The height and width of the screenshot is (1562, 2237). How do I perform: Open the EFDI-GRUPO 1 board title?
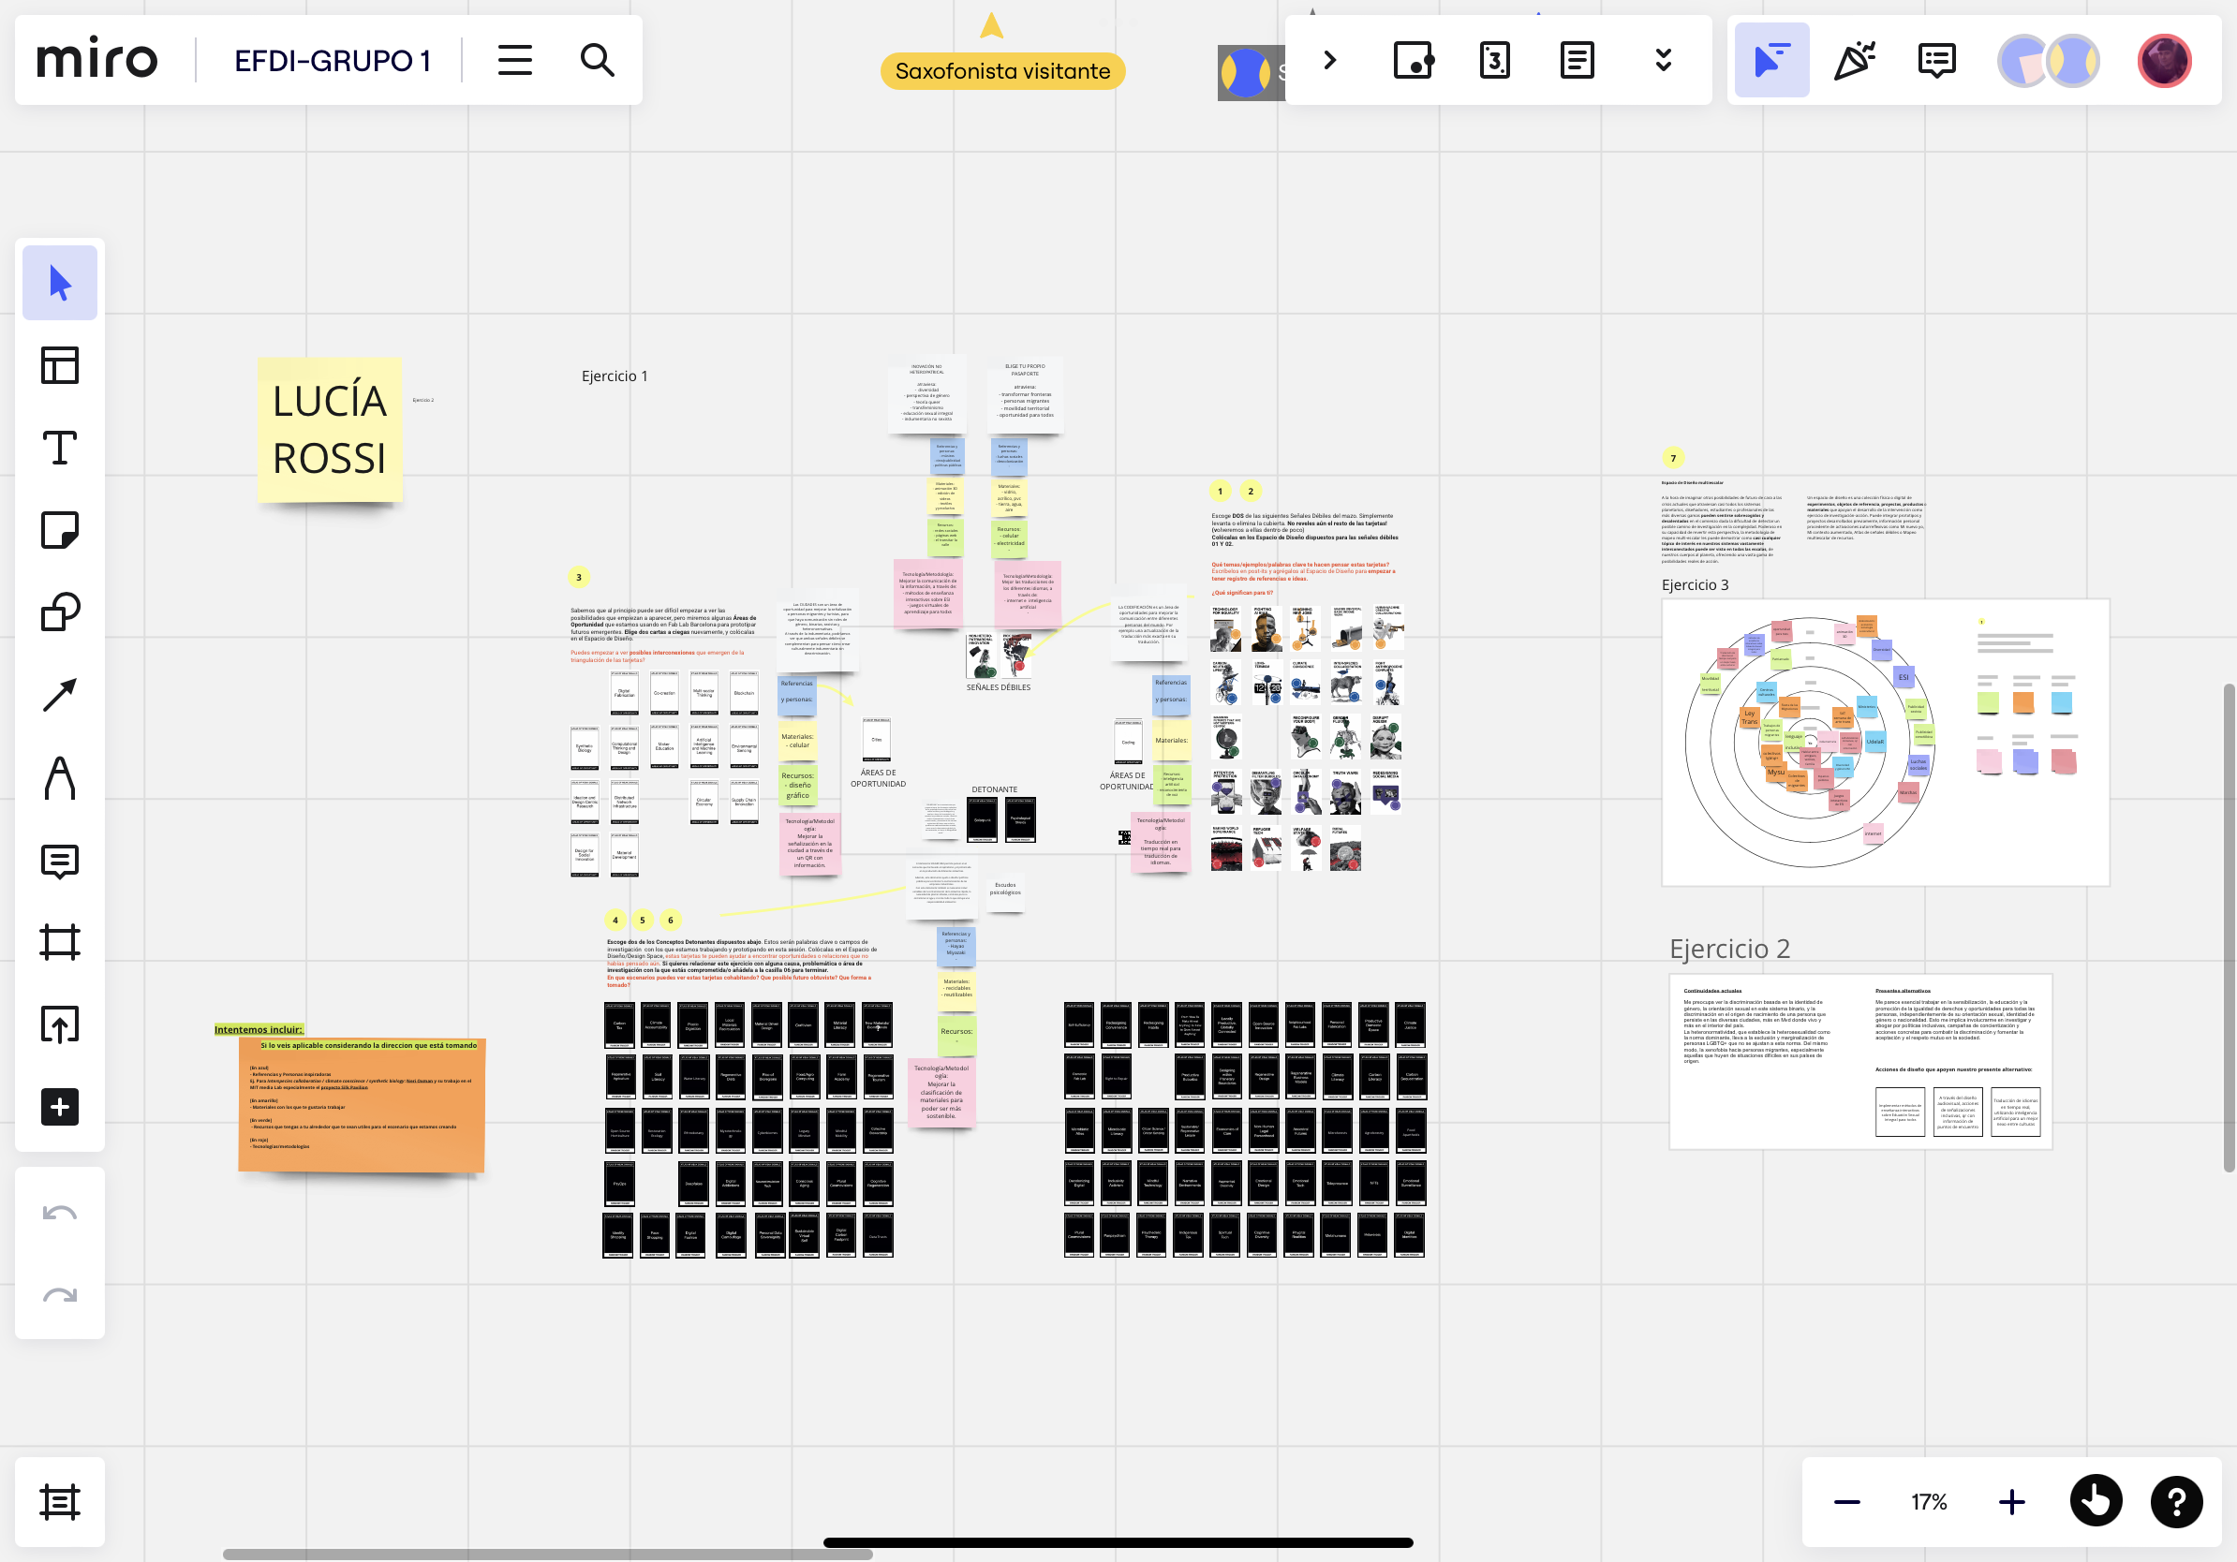click(x=332, y=60)
